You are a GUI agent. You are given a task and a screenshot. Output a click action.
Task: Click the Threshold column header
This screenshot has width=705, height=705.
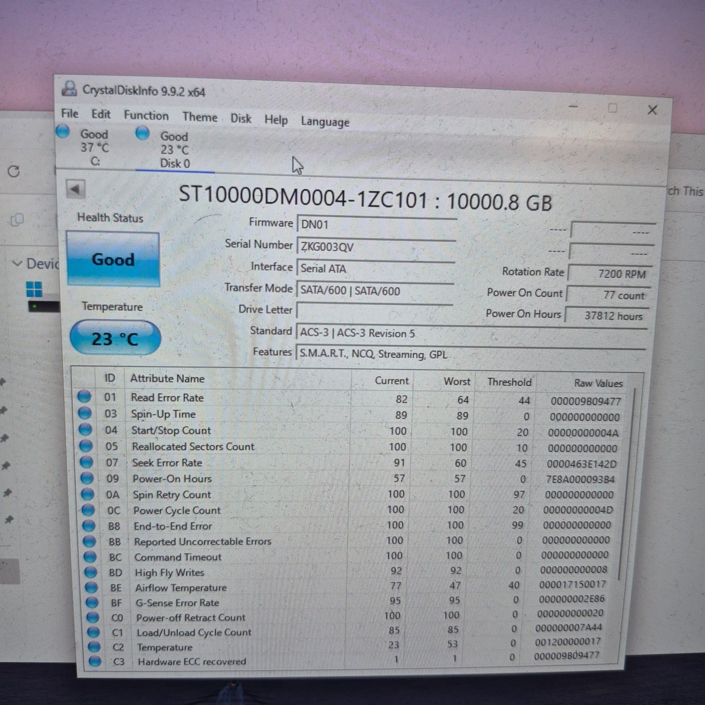click(509, 382)
